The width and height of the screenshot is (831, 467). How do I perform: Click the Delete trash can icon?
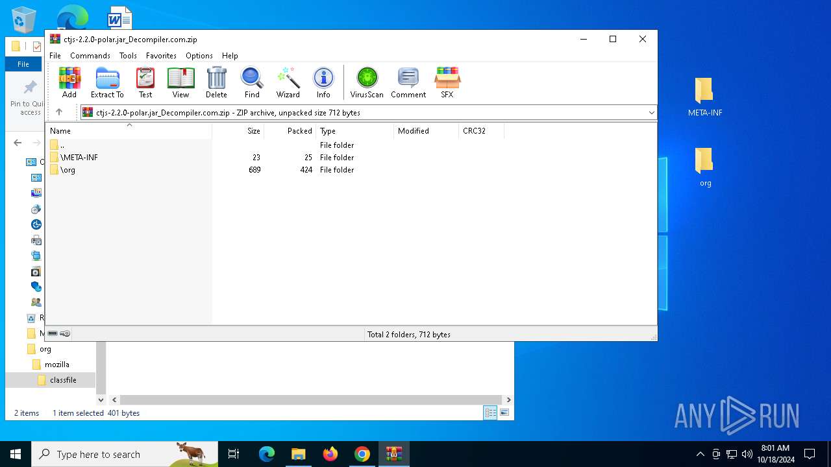click(216, 82)
